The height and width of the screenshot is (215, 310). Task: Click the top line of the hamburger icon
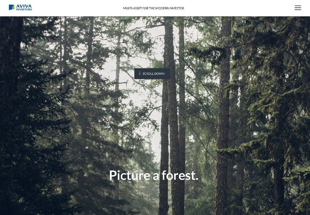[x=298, y=6]
